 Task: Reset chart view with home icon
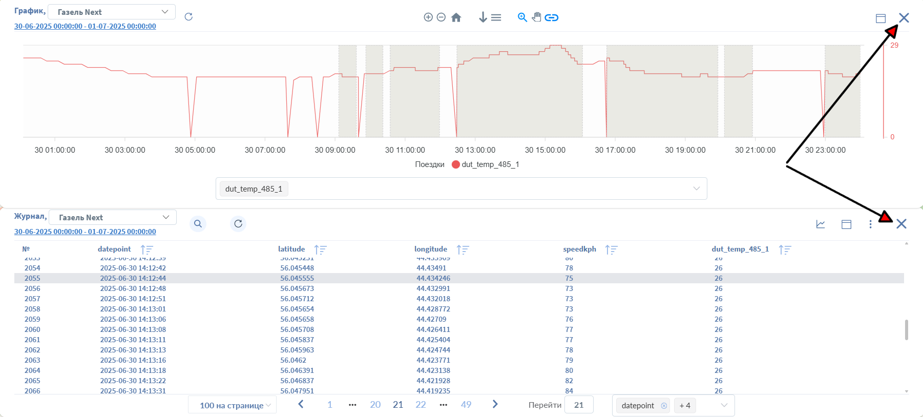456,17
